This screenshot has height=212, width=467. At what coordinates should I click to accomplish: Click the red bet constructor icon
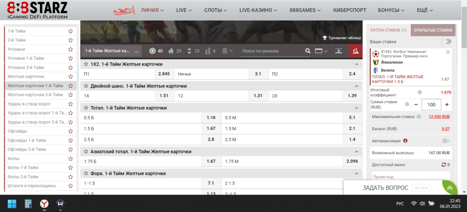[355, 51]
